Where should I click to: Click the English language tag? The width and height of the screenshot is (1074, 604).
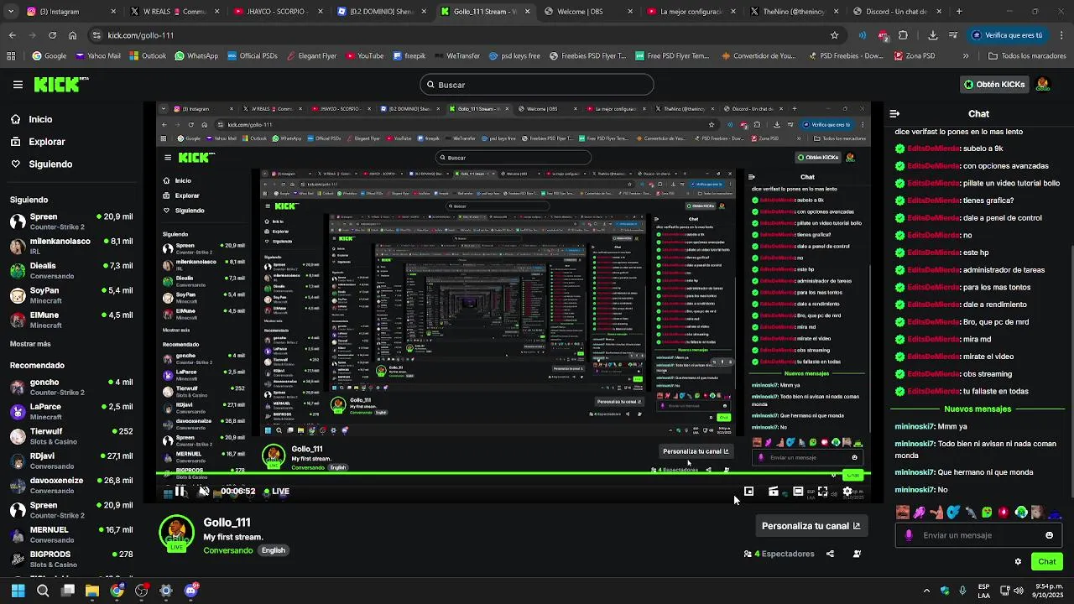pyautogui.click(x=274, y=550)
